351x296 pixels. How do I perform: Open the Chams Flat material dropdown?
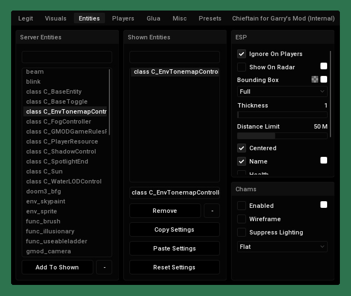[x=282, y=247]
